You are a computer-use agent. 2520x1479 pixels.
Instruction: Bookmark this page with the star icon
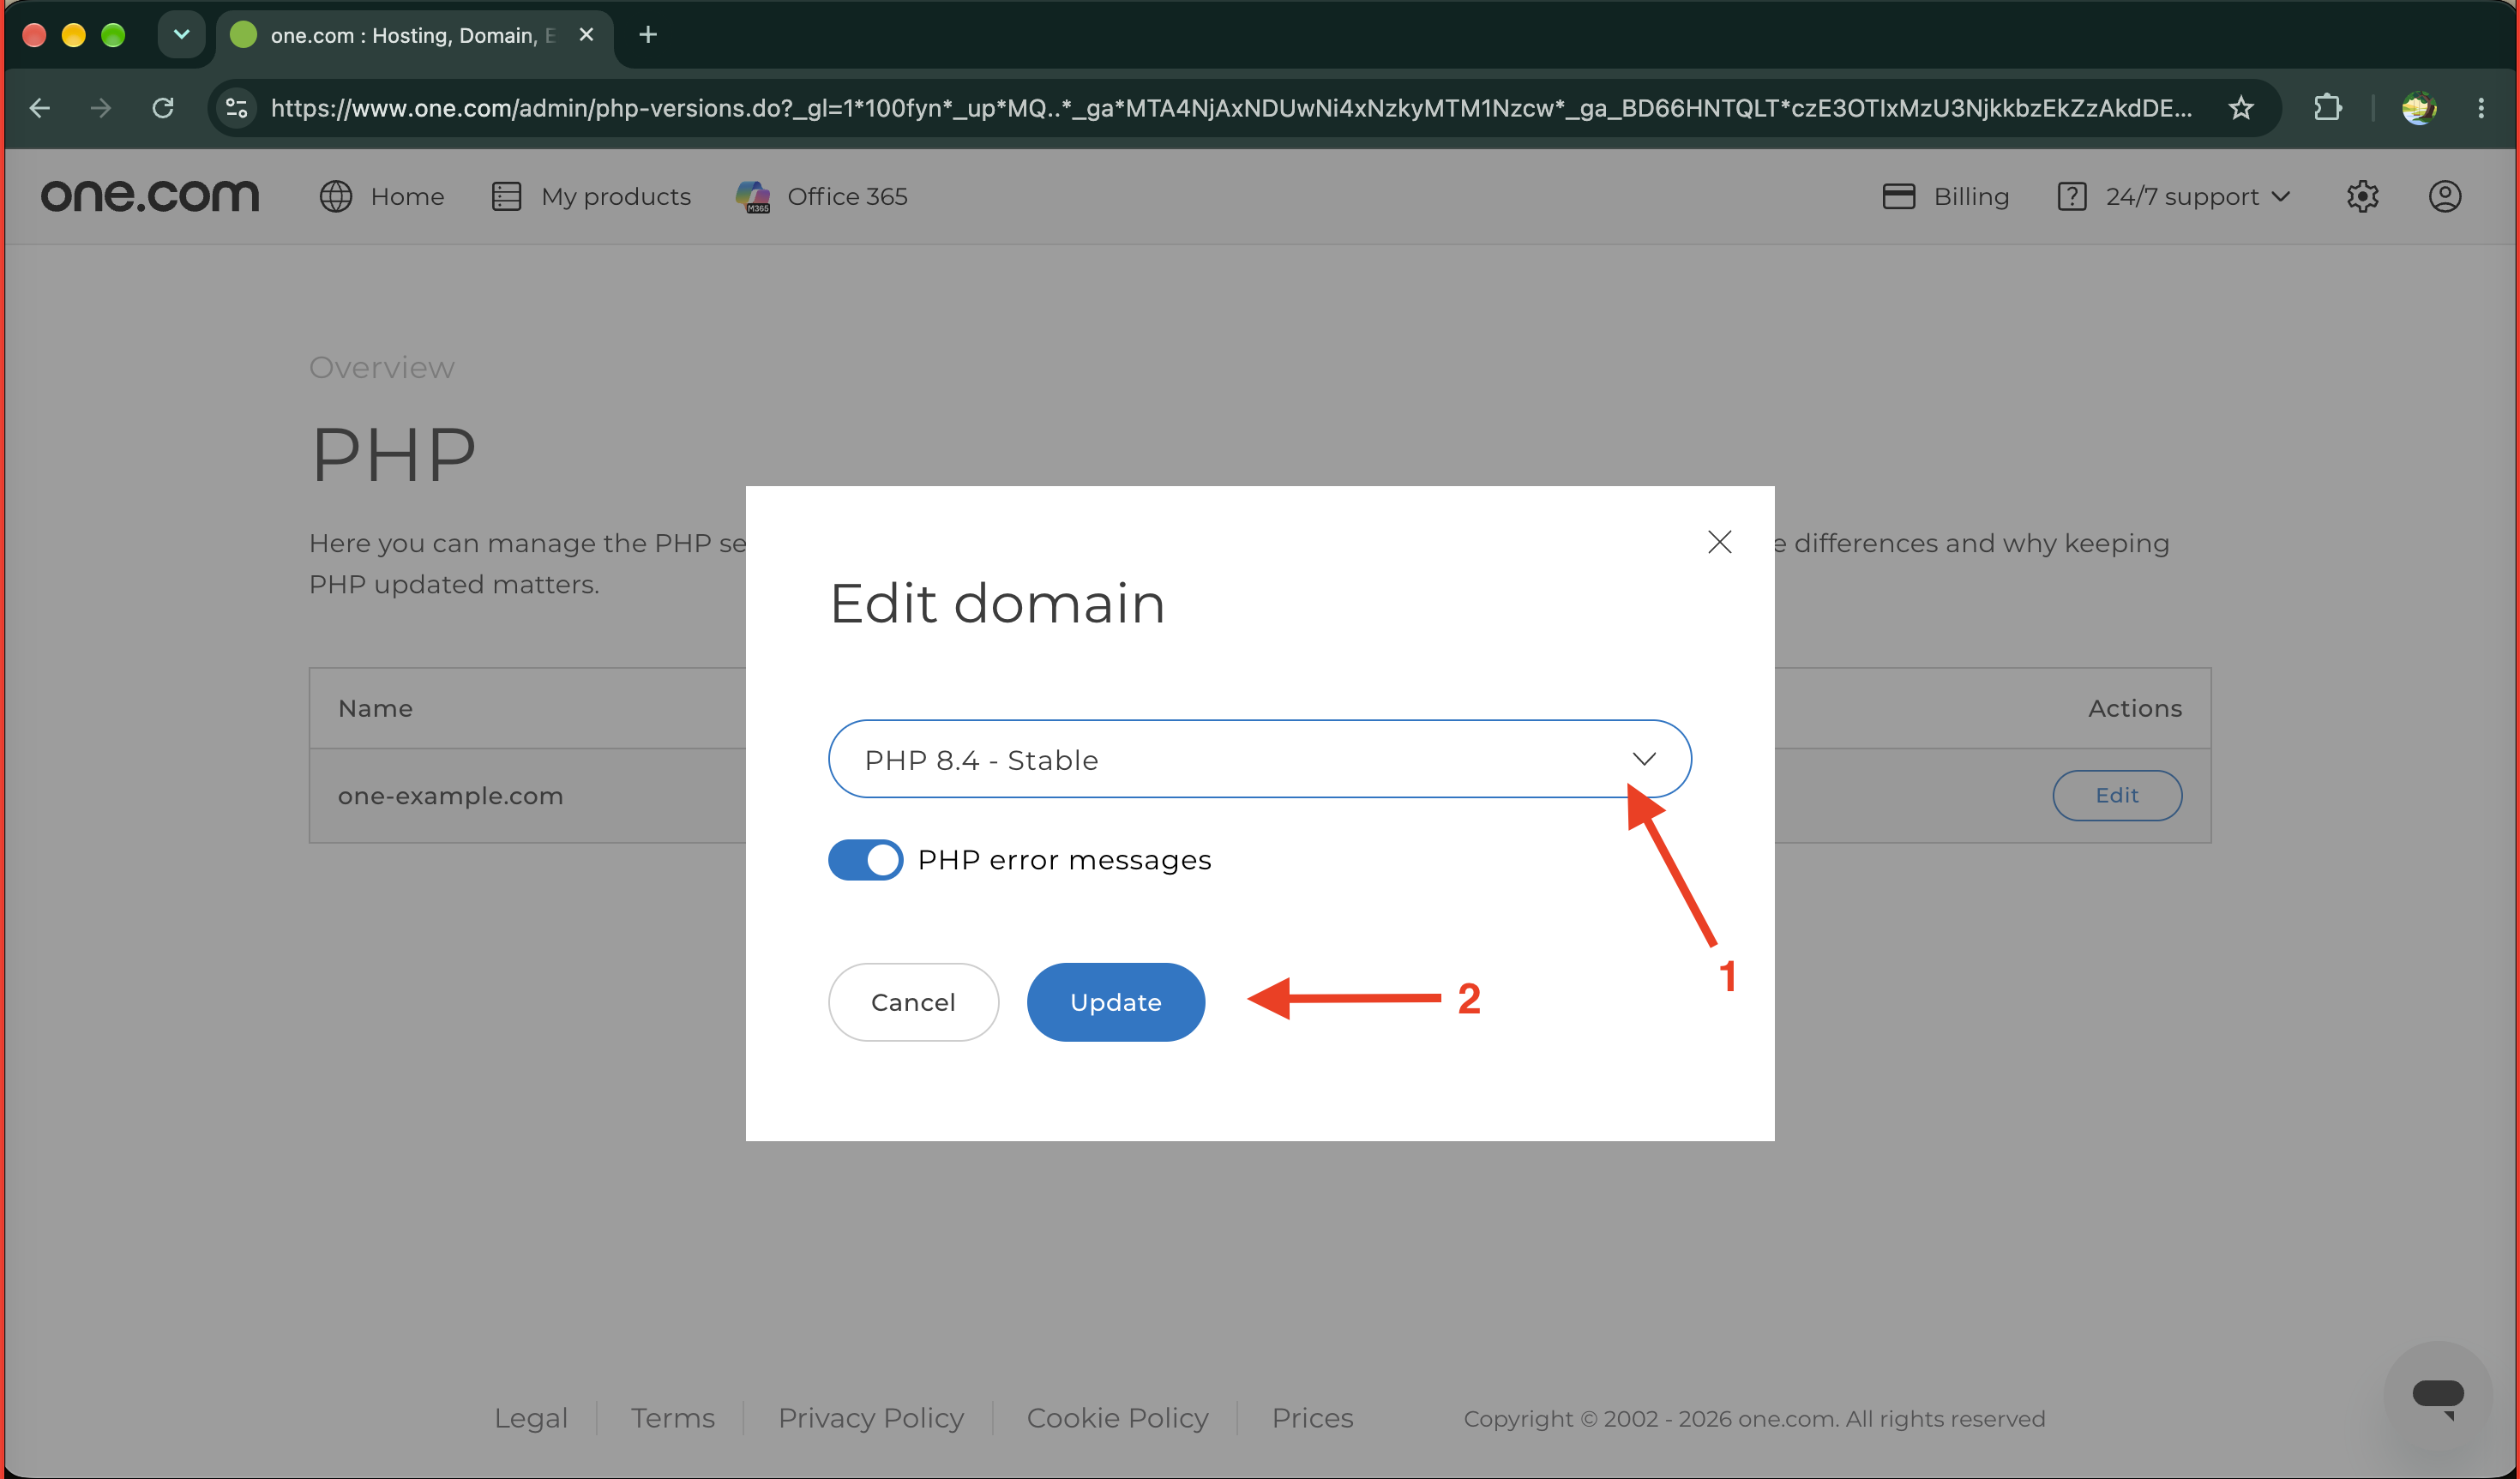pos(2240,108)
